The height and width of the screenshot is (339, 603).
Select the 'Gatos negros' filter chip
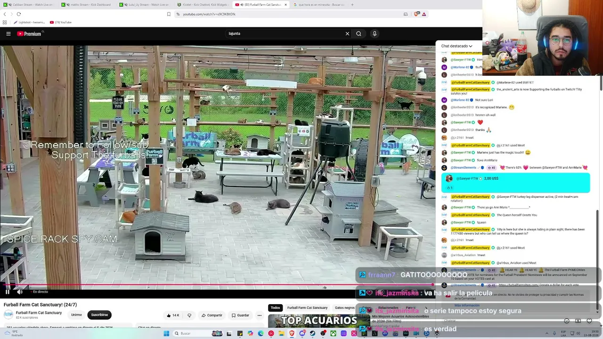[345, 308]
